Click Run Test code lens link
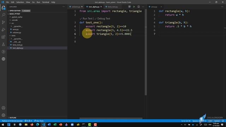Viewport: 226px width, 127px height. point(87,19)
